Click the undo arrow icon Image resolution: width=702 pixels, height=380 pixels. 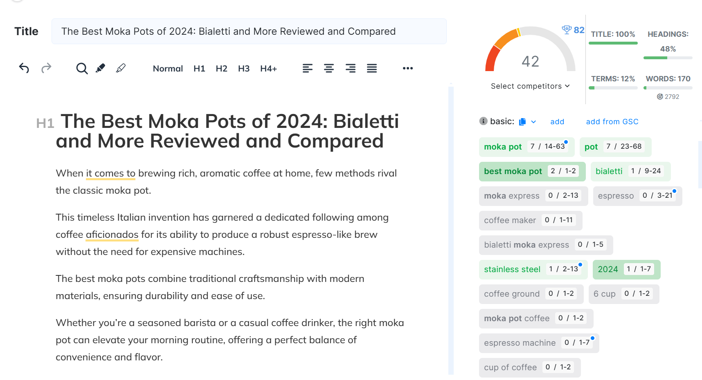[24, 68]
